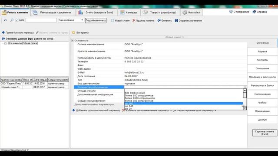Open the Настройки tab
This screenshot has height=156, width=278.
pyautogui.click(x=192, y=13)
